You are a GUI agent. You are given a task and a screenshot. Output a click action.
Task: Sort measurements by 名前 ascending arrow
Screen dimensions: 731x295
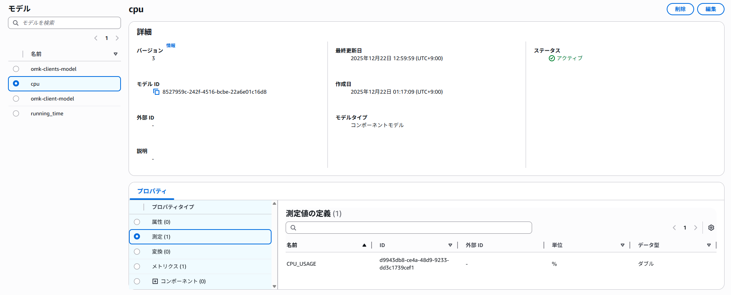point(364,245)
